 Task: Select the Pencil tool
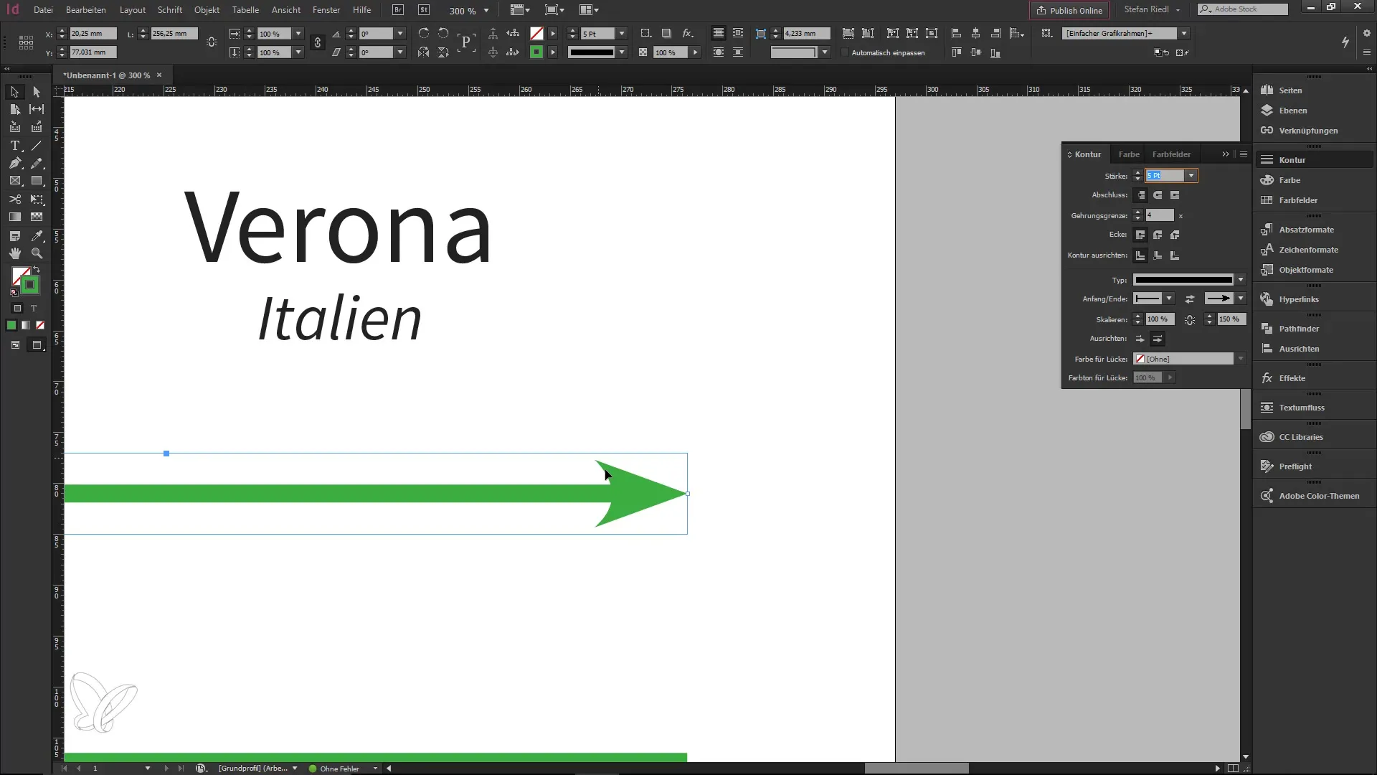click(x=37, y=164)
